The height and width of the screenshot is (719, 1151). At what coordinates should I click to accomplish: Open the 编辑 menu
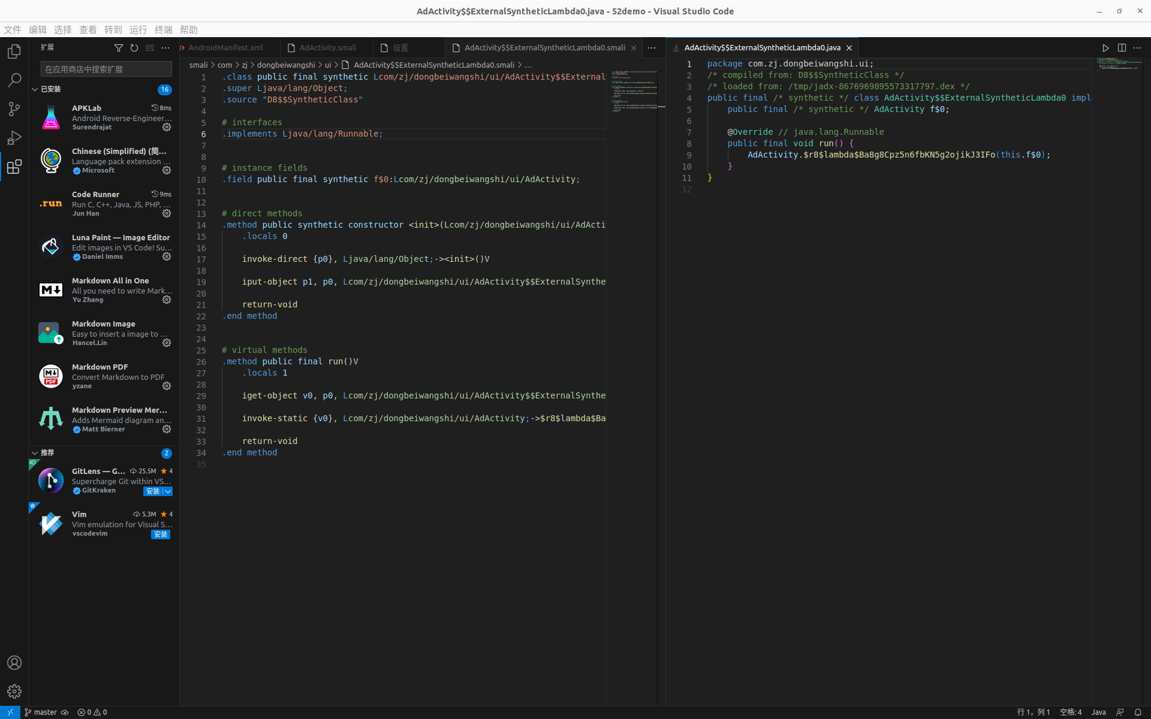(x=38, y=30)
